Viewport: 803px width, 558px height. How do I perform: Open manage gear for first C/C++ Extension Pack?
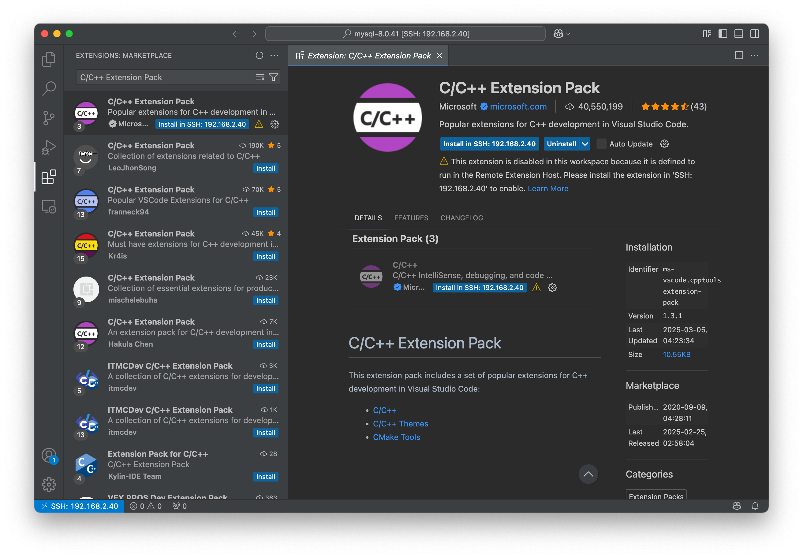point(275,124)
